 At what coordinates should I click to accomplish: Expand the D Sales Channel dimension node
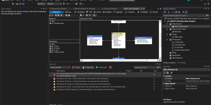[x=50, y=52]
